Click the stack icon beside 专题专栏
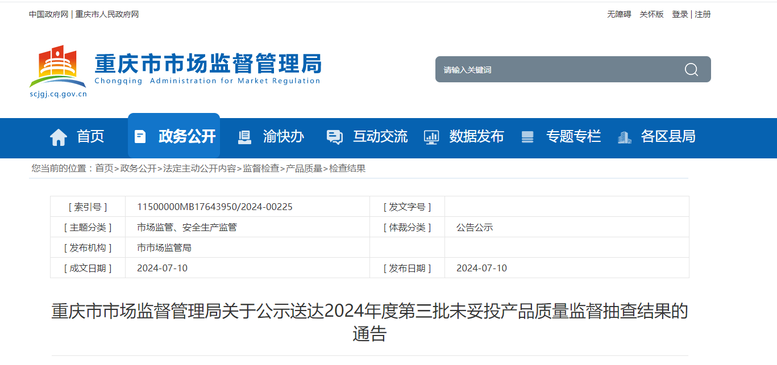 pos(527,137)
